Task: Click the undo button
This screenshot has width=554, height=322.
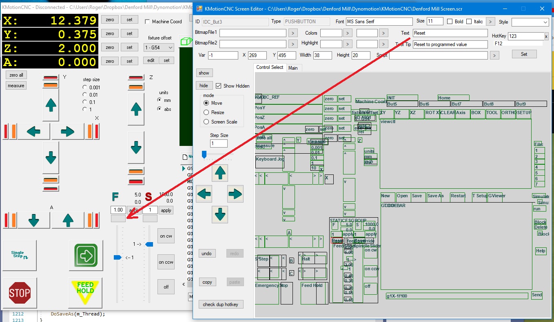Action: pyautogui.click(x=207, y=254)
